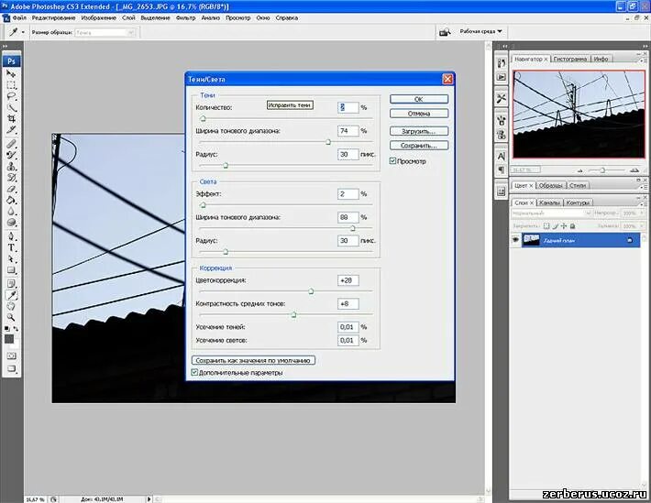The height and width of the screenshot is (503, 651).
Task: Select the Rectangular Marquee tool
Action: pyautogui.click(x=11, y=85)
